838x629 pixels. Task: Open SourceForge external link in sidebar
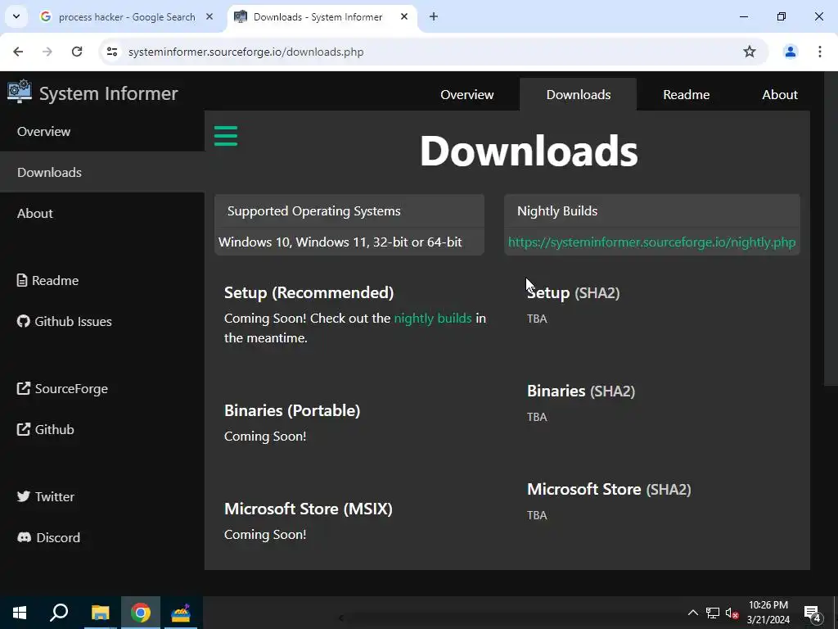click(x=62, y=389)
